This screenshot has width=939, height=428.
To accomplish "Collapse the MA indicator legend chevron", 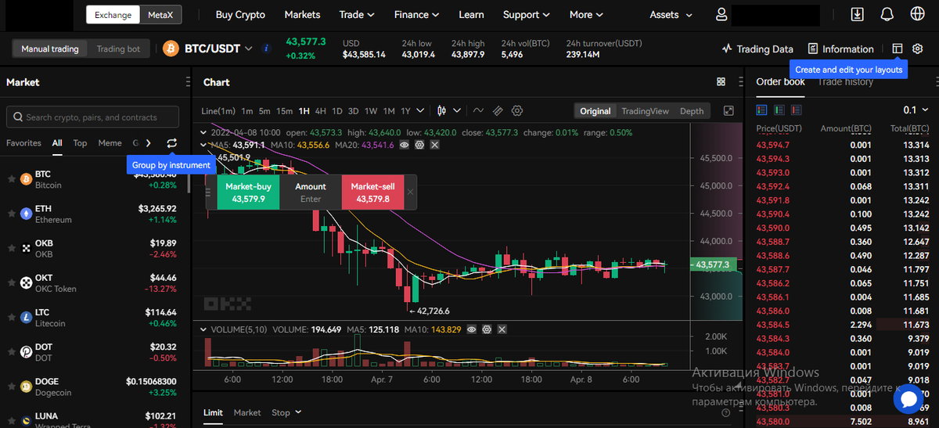I will click(205, 145).
